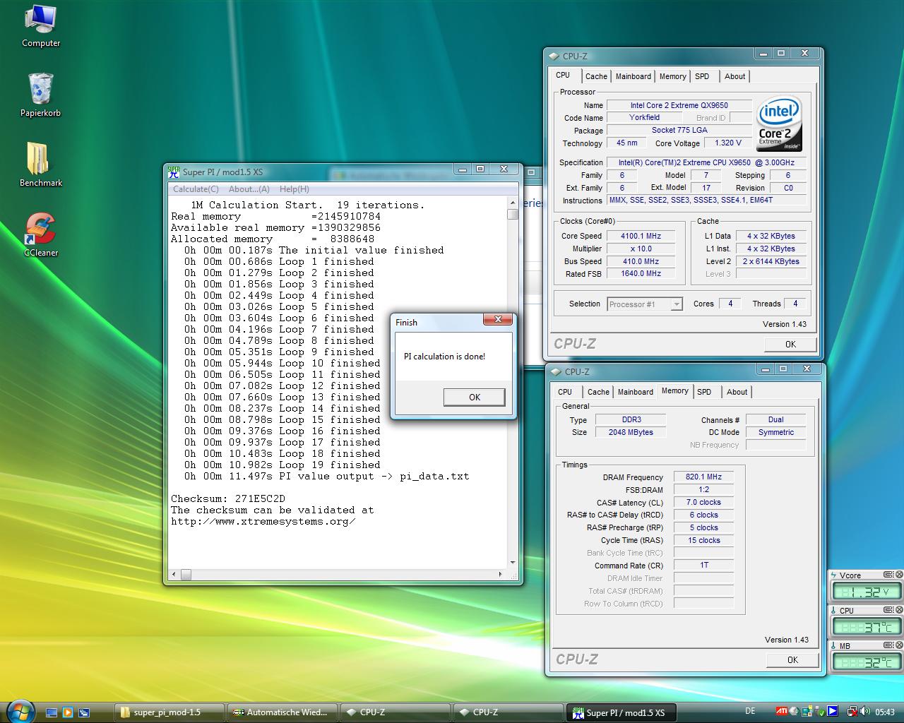Close the Vcore gadget with its X icon
Screen dimensions: 904x723
(x=899, y=575)
